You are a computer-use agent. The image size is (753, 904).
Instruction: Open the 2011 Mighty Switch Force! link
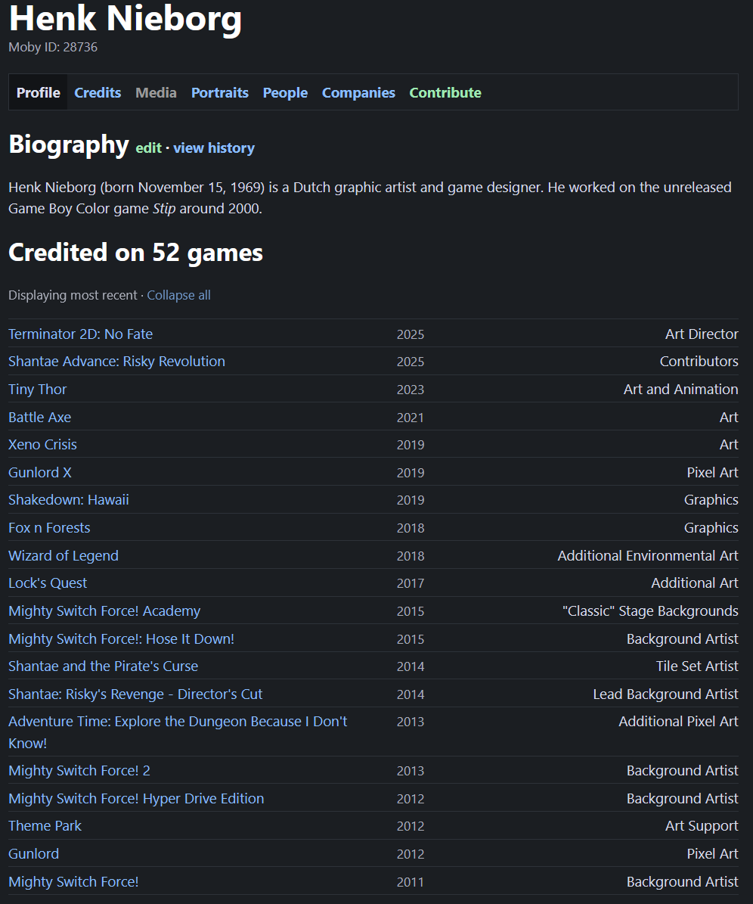[x=74, y=881]
